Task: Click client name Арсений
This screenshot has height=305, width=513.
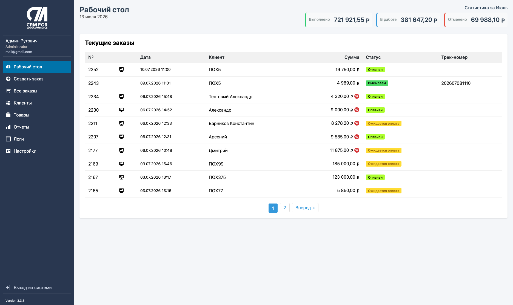Action: click(218, 137)
